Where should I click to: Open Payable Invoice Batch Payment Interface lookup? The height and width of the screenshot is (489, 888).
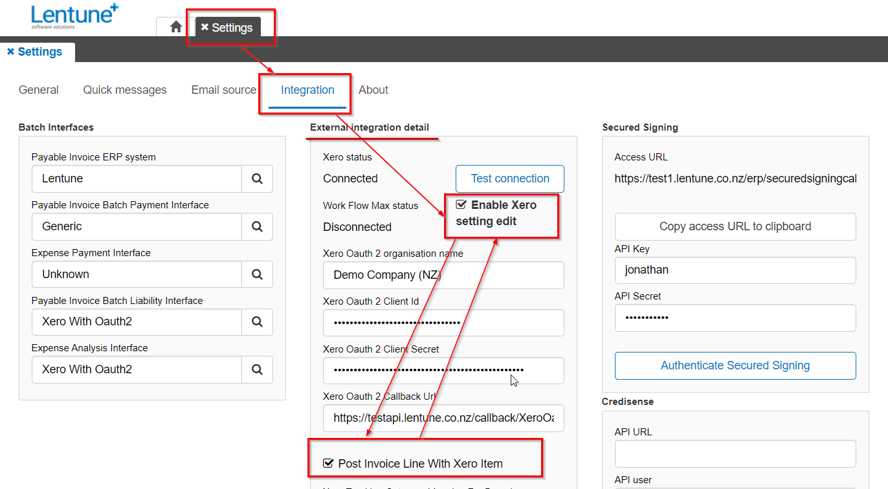click(257, 226)
